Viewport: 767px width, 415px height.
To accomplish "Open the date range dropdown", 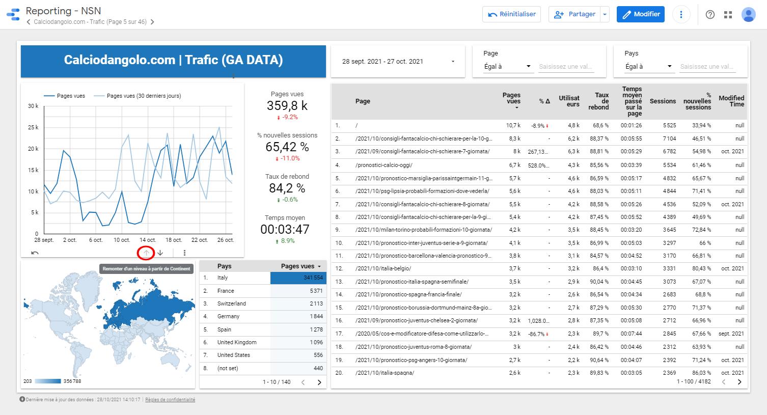I will [x=453, y=62].
